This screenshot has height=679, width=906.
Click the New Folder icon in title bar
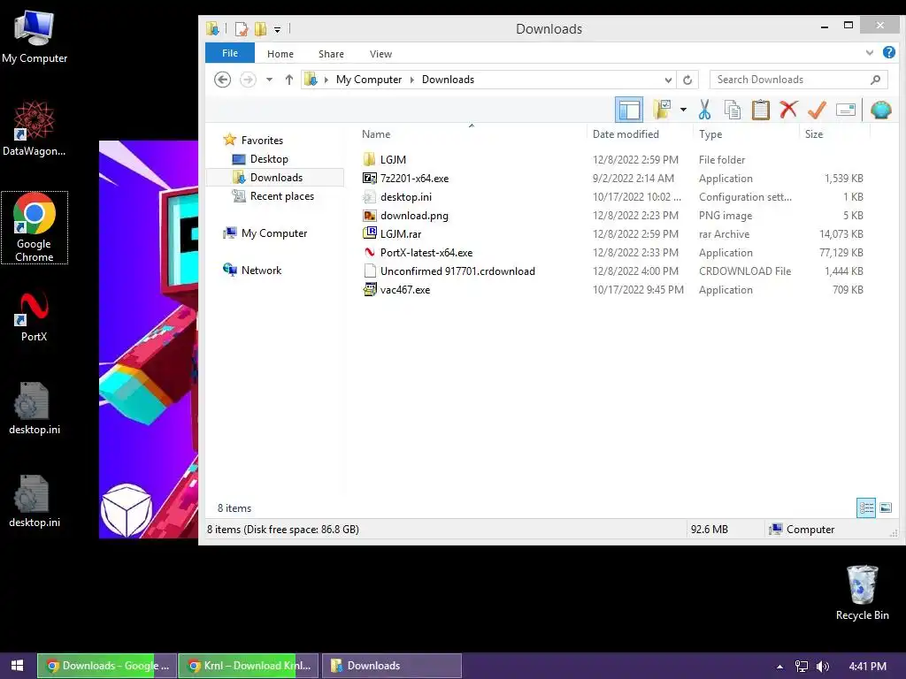(x=261, y=28)
